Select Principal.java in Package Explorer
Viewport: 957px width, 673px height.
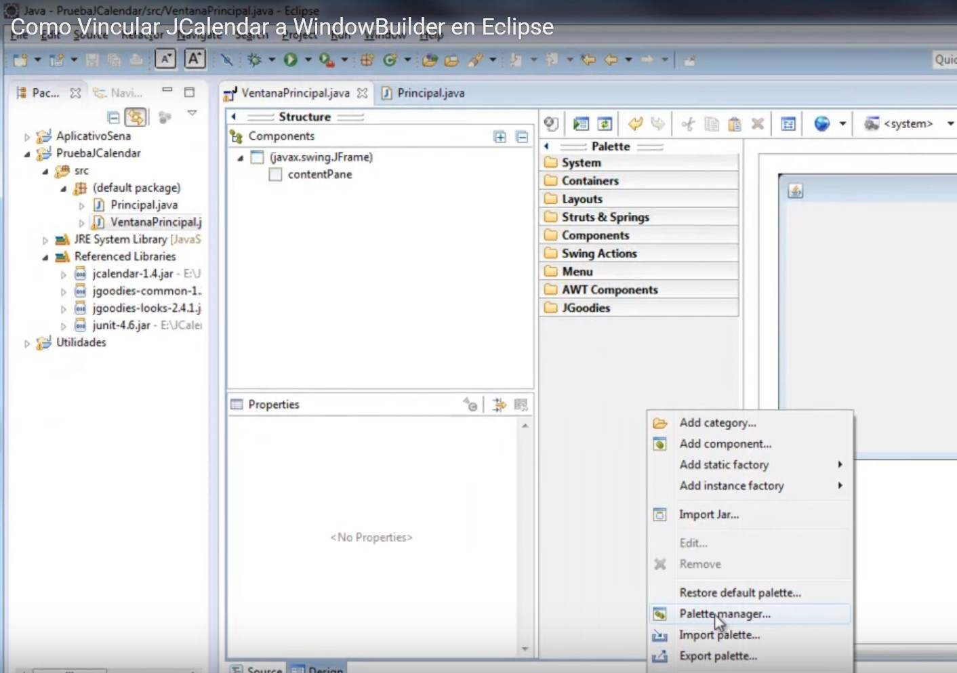point(144,205)
